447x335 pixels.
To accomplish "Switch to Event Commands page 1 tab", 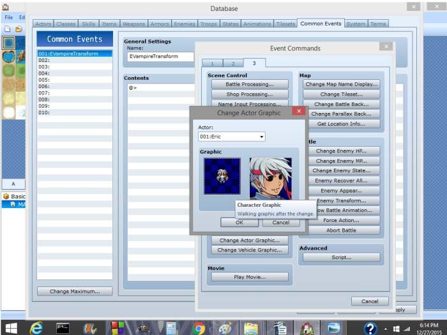I will [x=212, y=63].
